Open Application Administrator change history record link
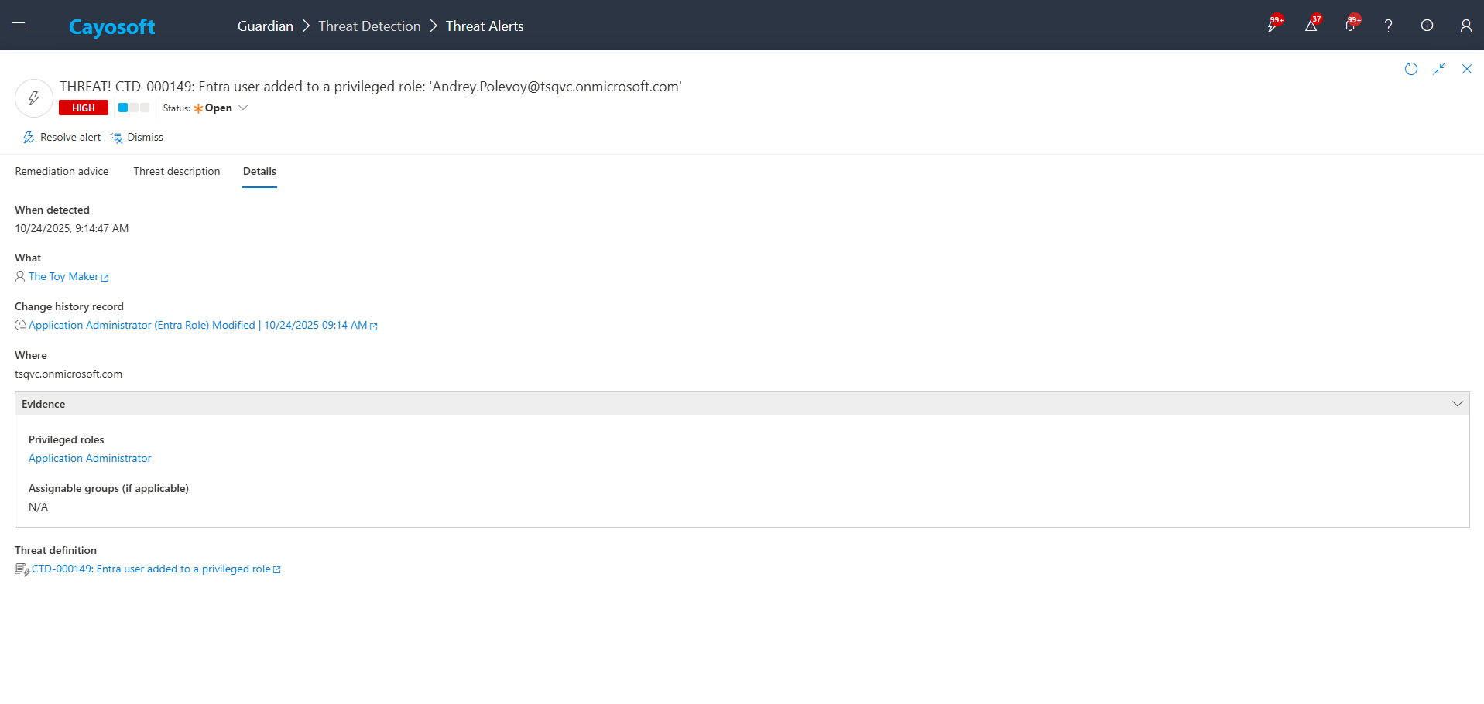Image resolution: width=1484 pixels, height=704 pixels. (x=197, y=325)
